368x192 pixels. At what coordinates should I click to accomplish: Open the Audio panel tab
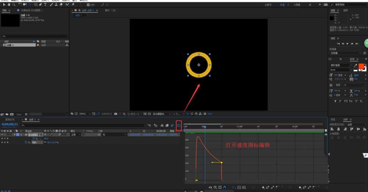(346, 11)
